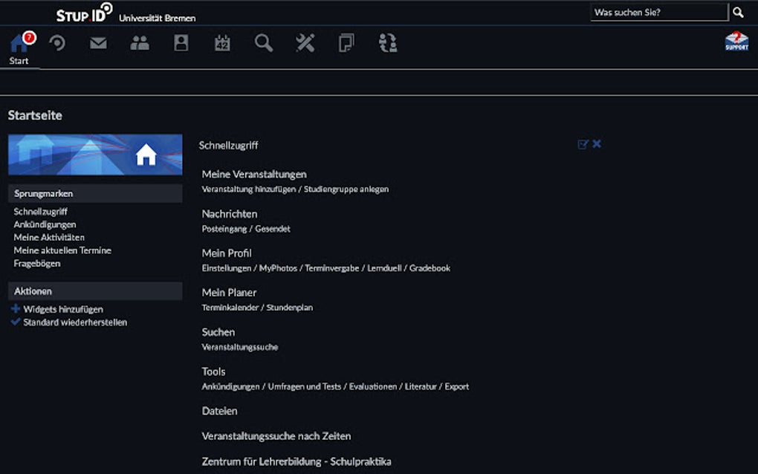
Task: Click the Universität Bremen header text
Action: [x=158, y=19]
